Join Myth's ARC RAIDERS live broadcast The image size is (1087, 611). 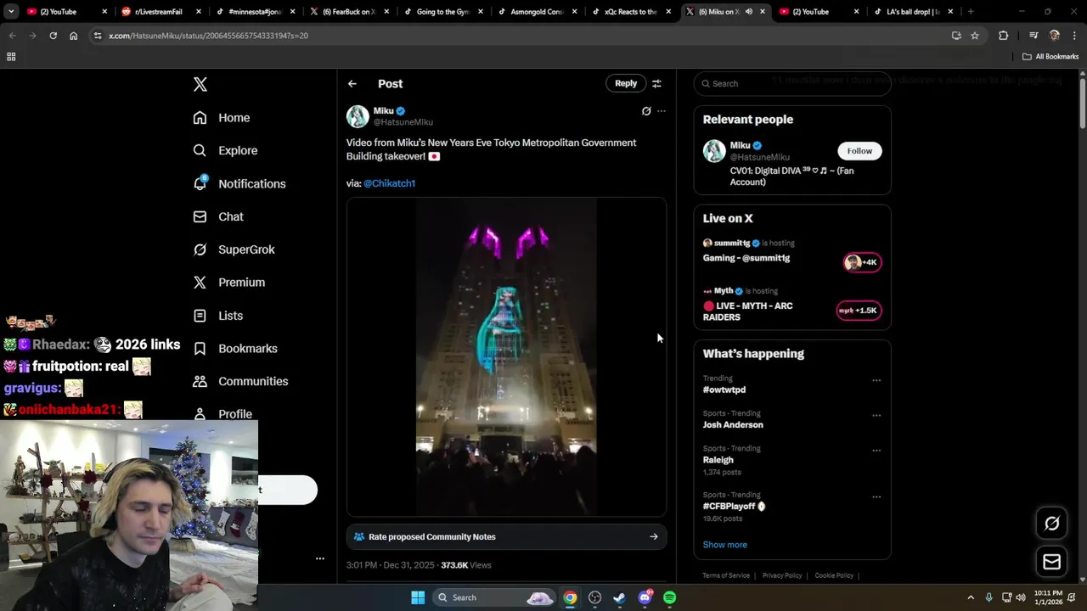[x=859, y=311]
